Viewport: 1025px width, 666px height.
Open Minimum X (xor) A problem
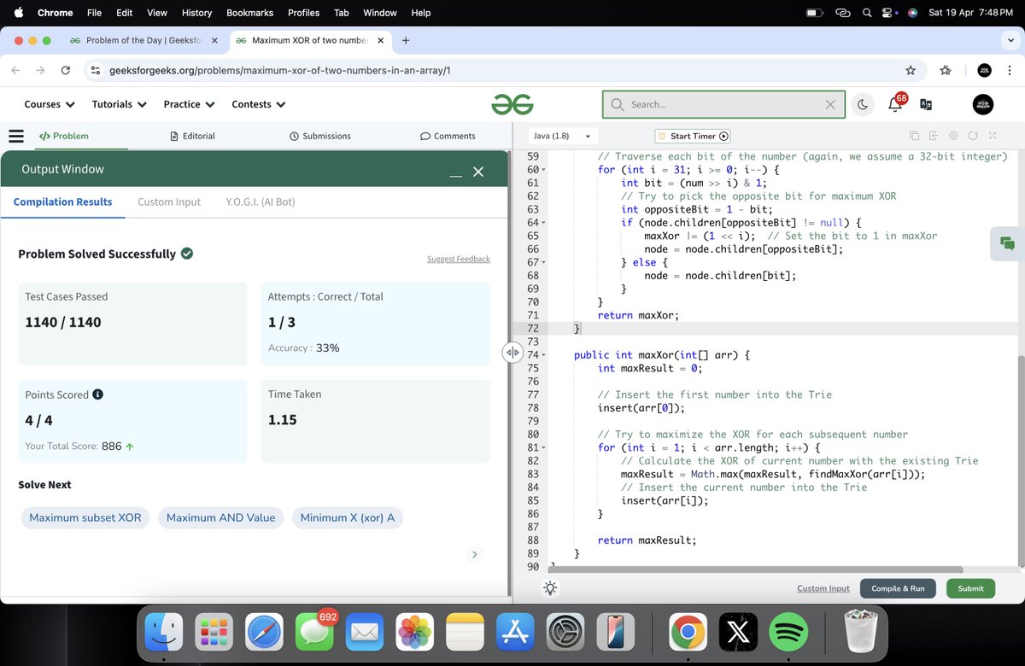[347, 517]
